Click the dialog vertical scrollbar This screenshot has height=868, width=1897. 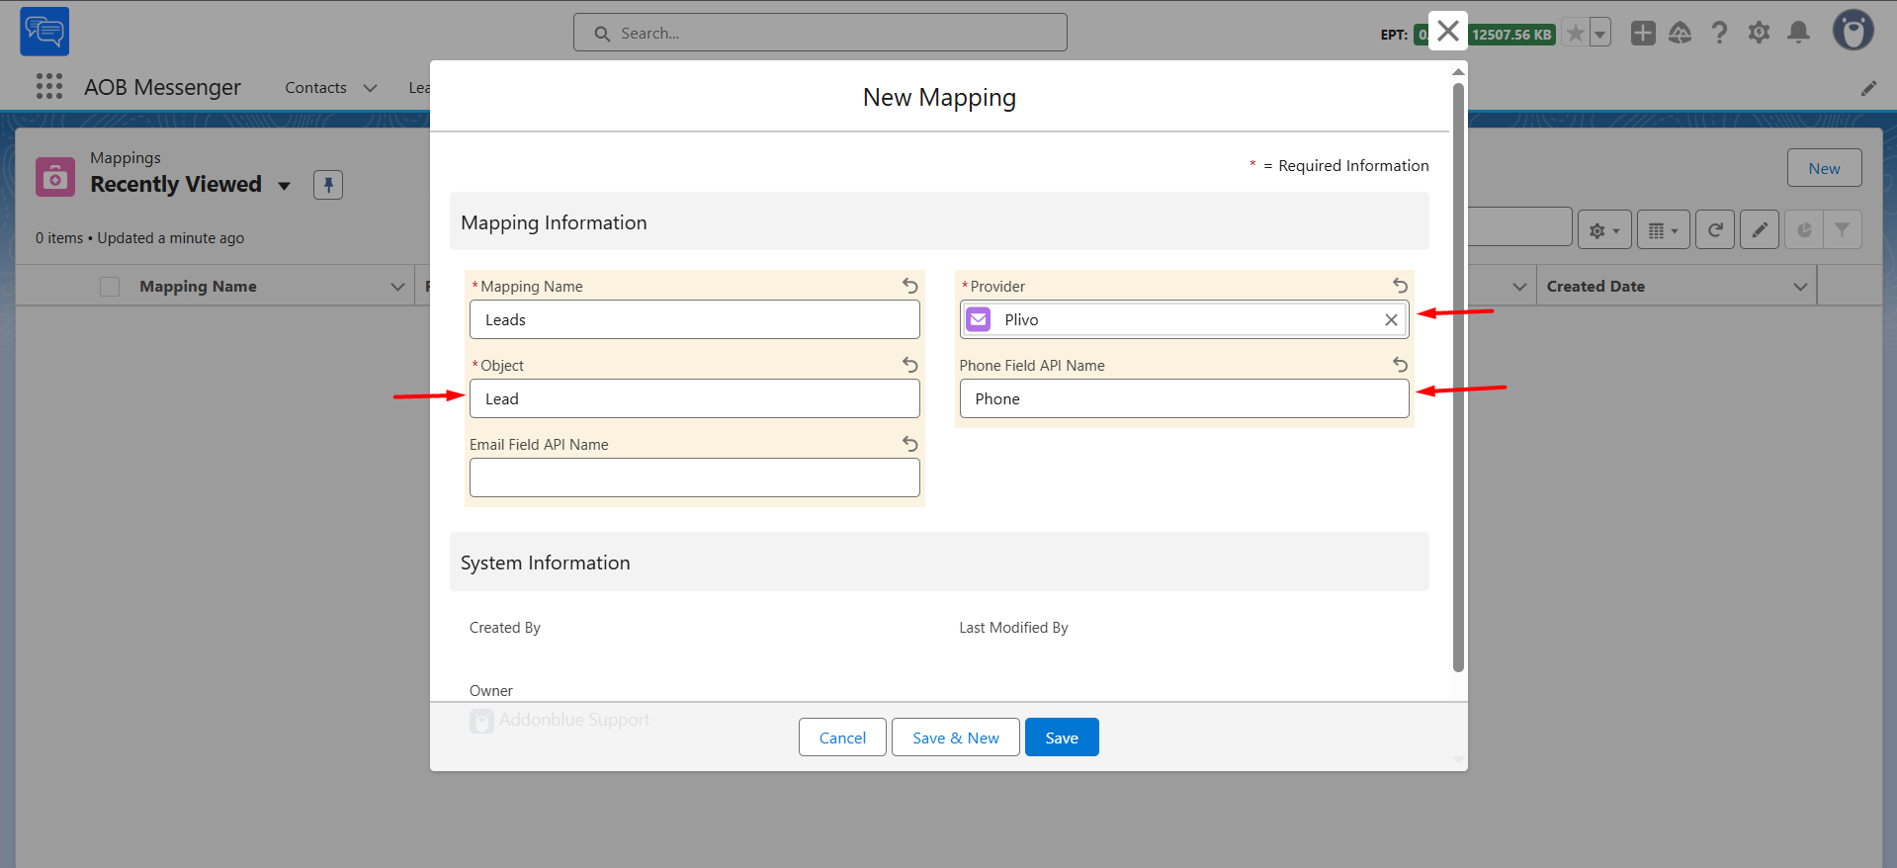(1458, 378)
